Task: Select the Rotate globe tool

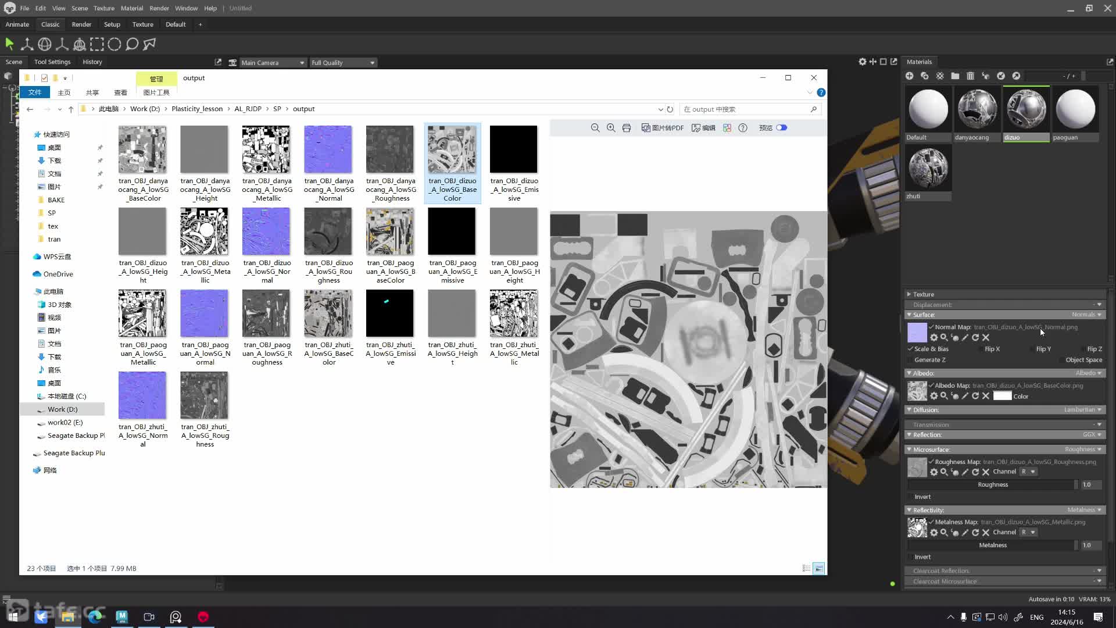Action: 44,44
